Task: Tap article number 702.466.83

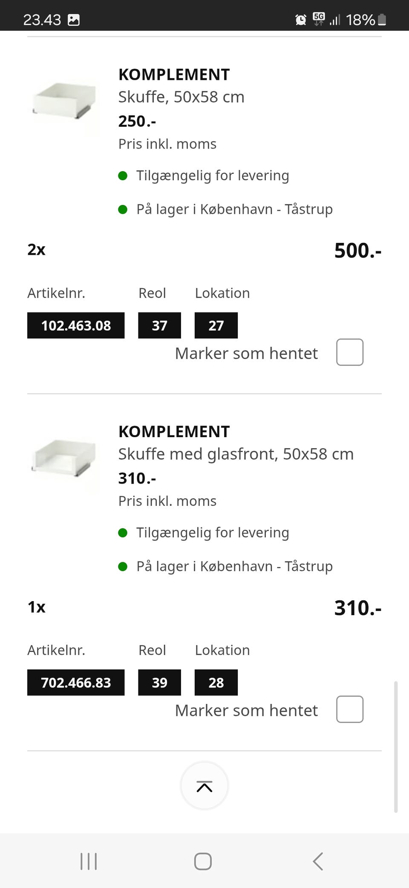Action: point(76,683)
